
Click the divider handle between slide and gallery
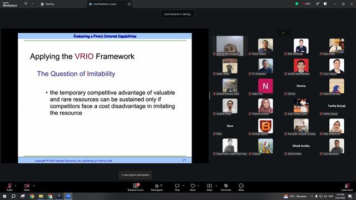coord(210,96)
